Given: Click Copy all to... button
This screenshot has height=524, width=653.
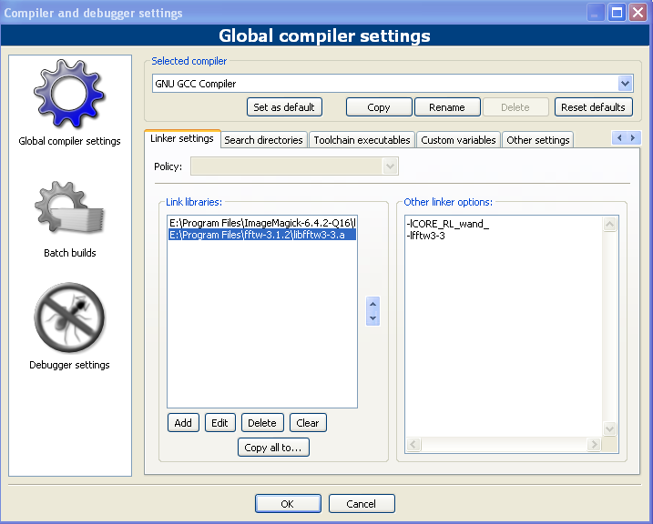Looking at the screenshot, I should click(x=273, y=448).
